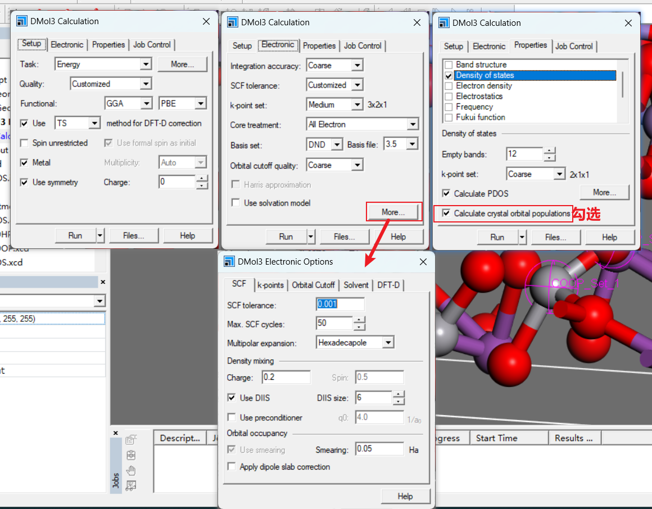This screenshot has width=652, height=509.
Task: Uncheck the Density of states property
Action: coord(449,76)
